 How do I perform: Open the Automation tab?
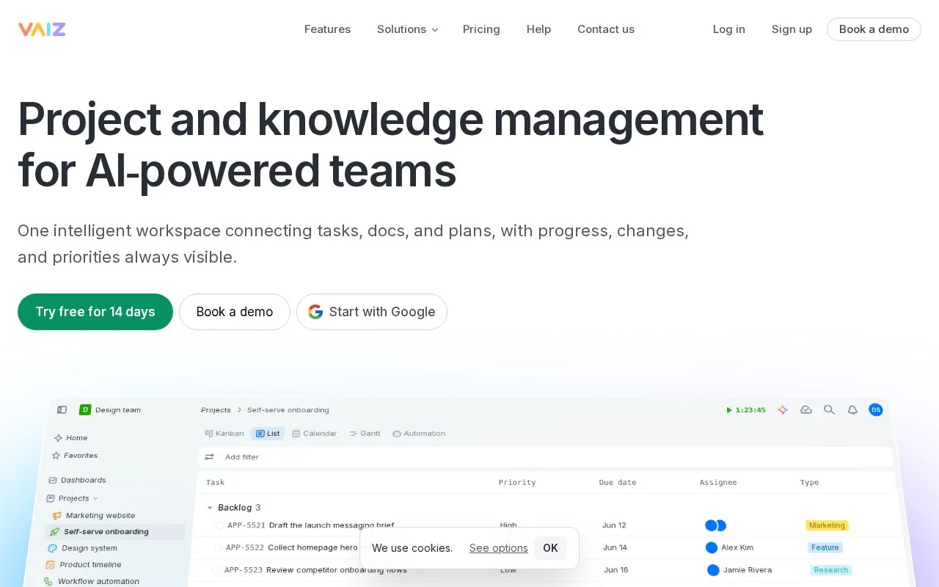click(x=419, y=434)
